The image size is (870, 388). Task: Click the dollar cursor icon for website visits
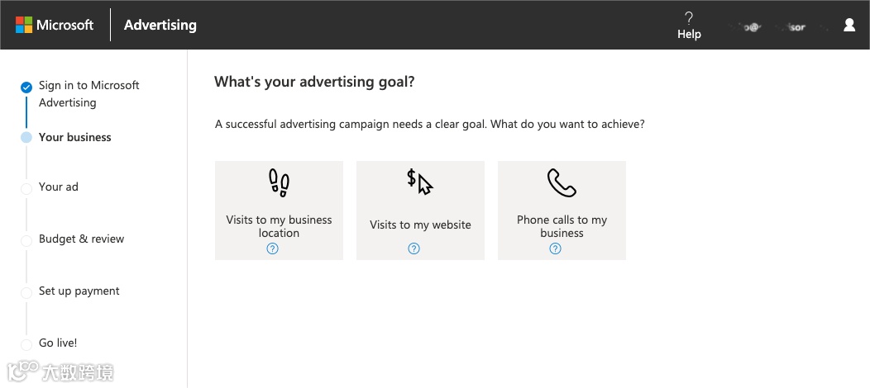[x=420, y=182]
